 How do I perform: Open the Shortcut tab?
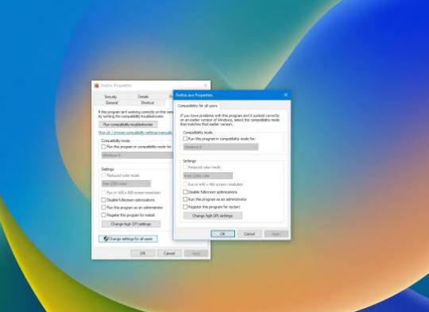[x=148, y=102]
